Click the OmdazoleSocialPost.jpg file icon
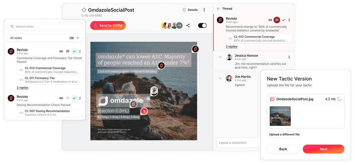 [272, 99]
